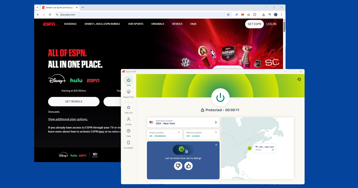Open Chrome tab search dropdown arrow
This screenshot has width=358, height=188.
[37, 7]
